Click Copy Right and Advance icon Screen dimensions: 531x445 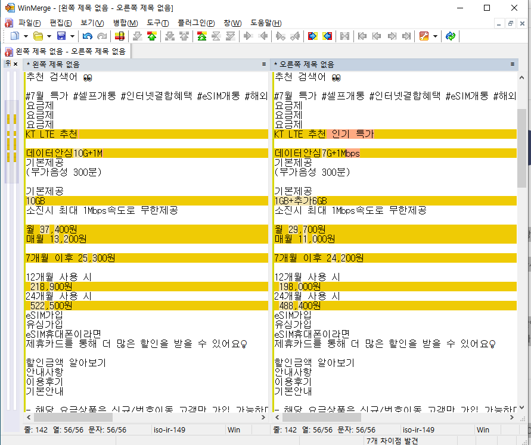(x=281, y=36)
